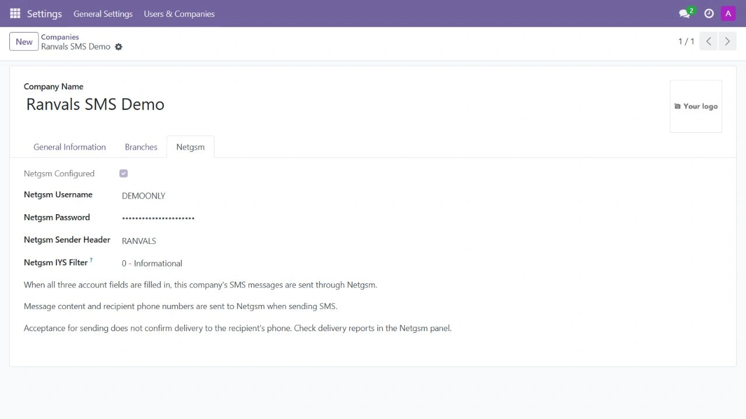This screenshot has width=746, height=419.
Task: Upload a company logo image
Action: pyautogui.click(x=696, y=106)
